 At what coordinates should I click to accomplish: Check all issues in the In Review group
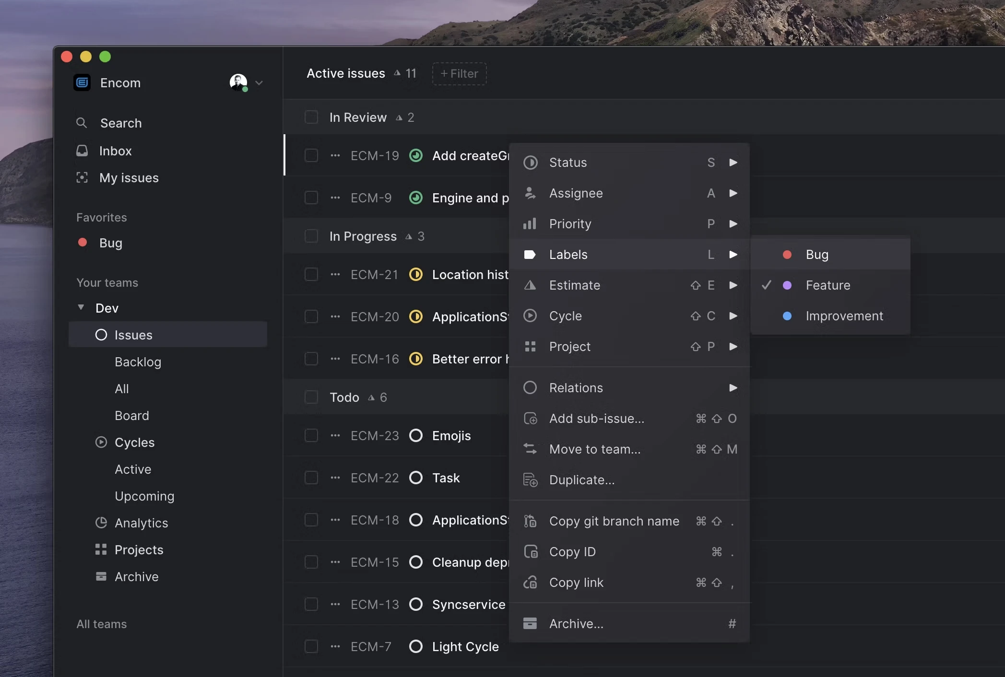coord(311,117)
